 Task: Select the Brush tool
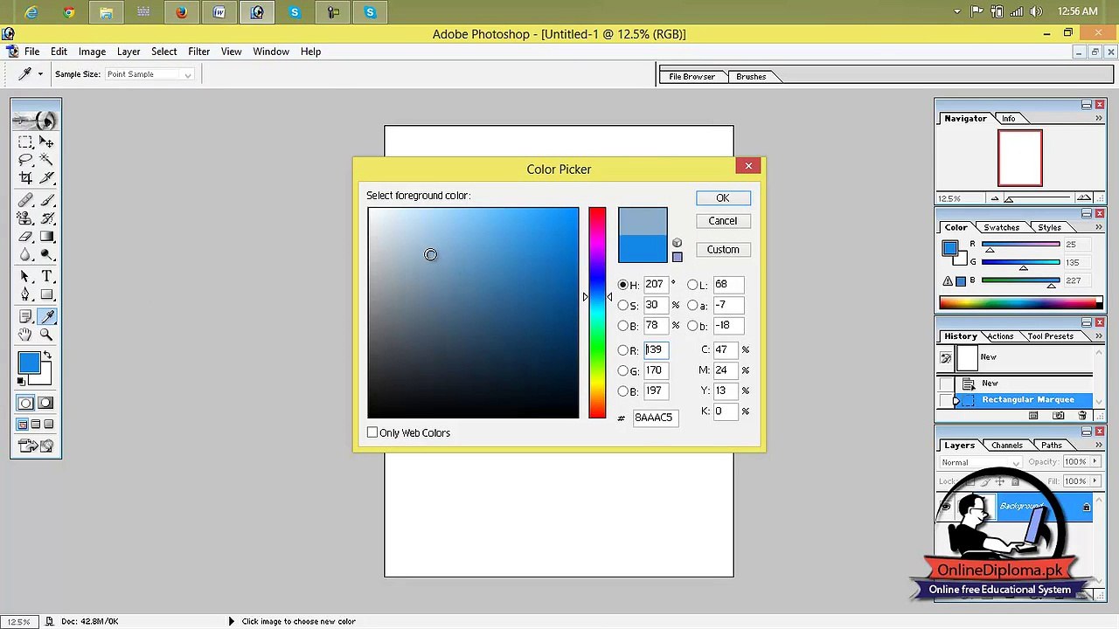click(46, 200)
